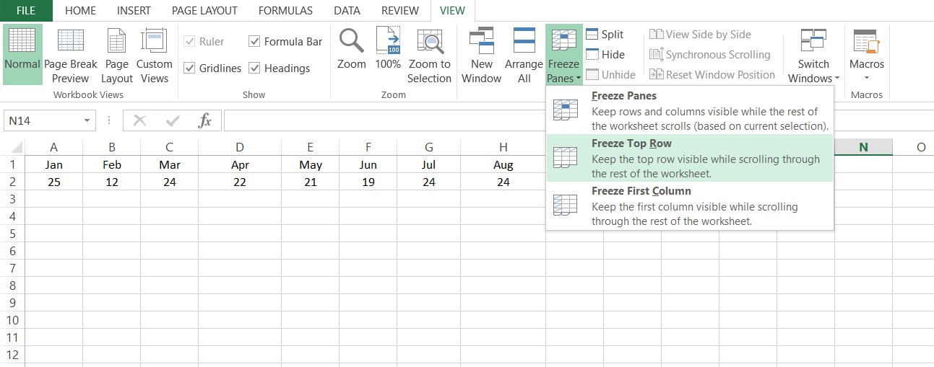Expand the Macros dropdown
The width and height of the screenshot is (934, 367).
866,55
